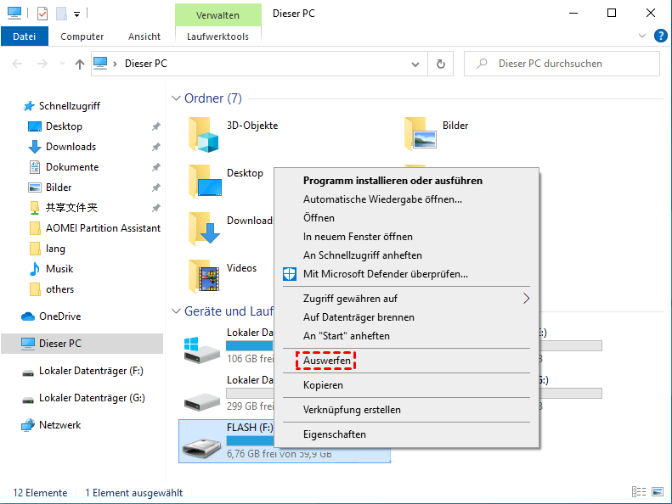Open the 3D-Objekte folder icon
This screenshot has height=504, width=672.
tap(204, 132)
